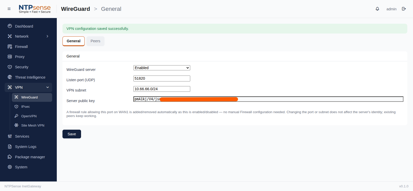Click the 'Server public key' label

(81, 101)
